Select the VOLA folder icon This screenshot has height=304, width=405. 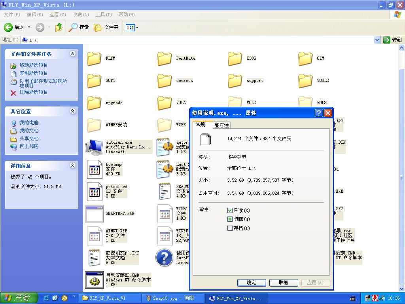pyautogui.click(x=165, y=103)
